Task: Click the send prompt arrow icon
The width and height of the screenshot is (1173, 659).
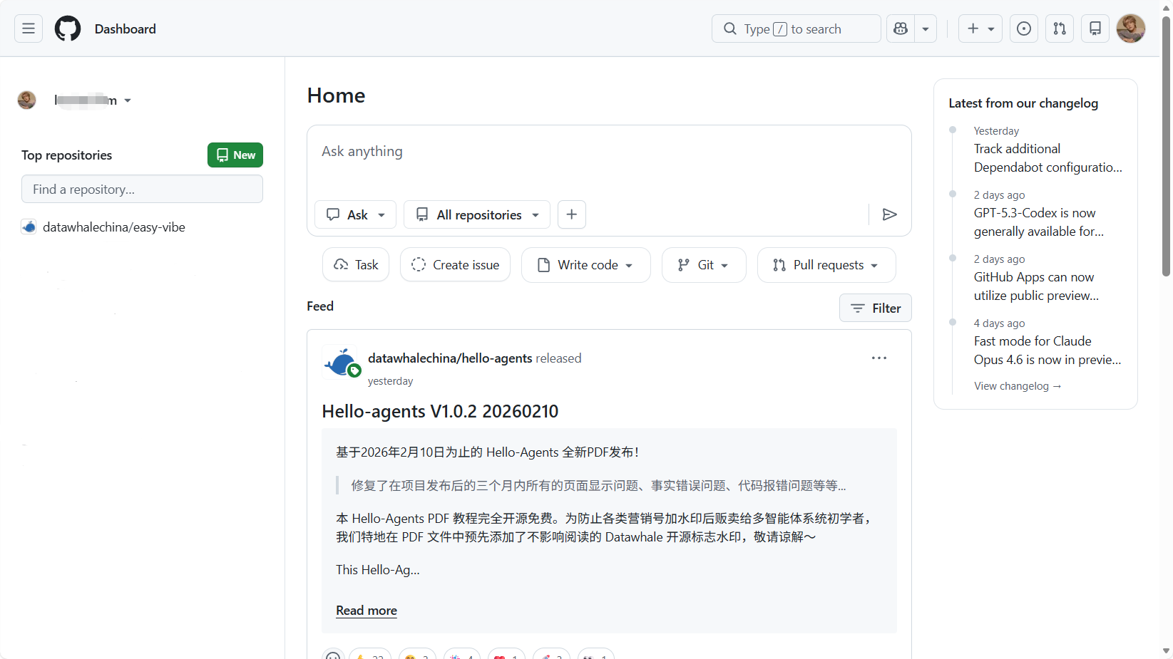Action: click(889, 214)
